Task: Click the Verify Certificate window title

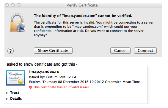Action: coord(82,5)
